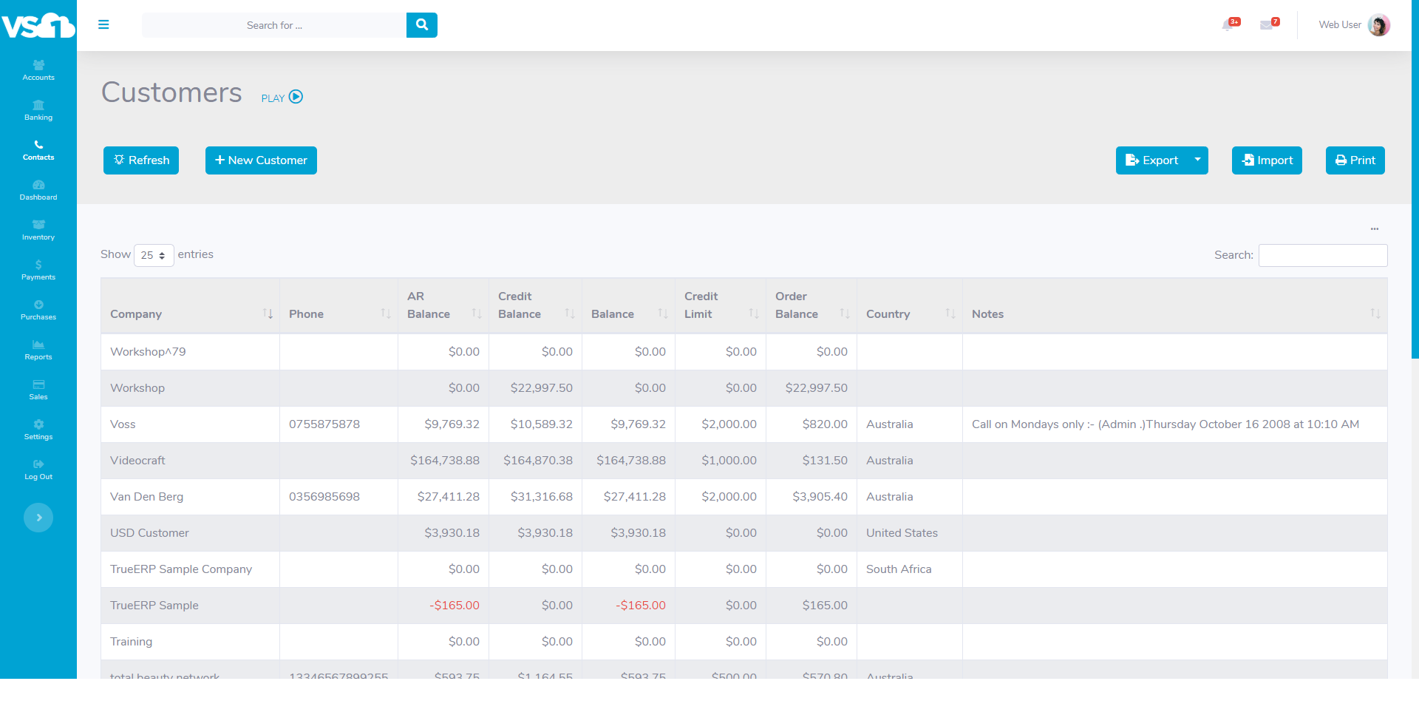
Task: Sort table by Country column
Action: click(x=908, y=314)
